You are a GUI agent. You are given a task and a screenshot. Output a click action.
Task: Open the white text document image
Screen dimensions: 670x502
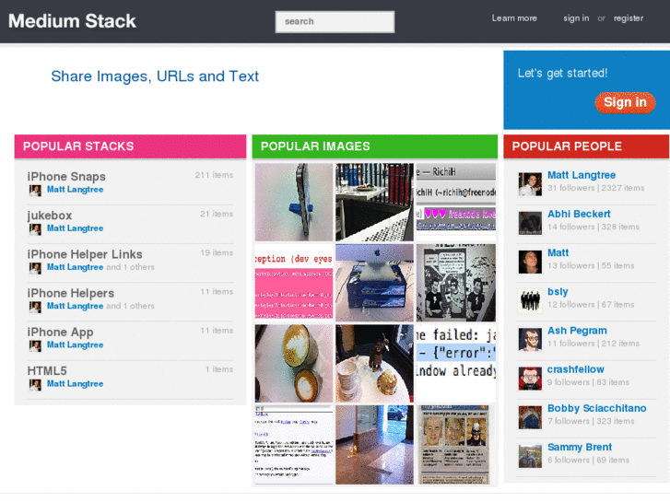294,444
